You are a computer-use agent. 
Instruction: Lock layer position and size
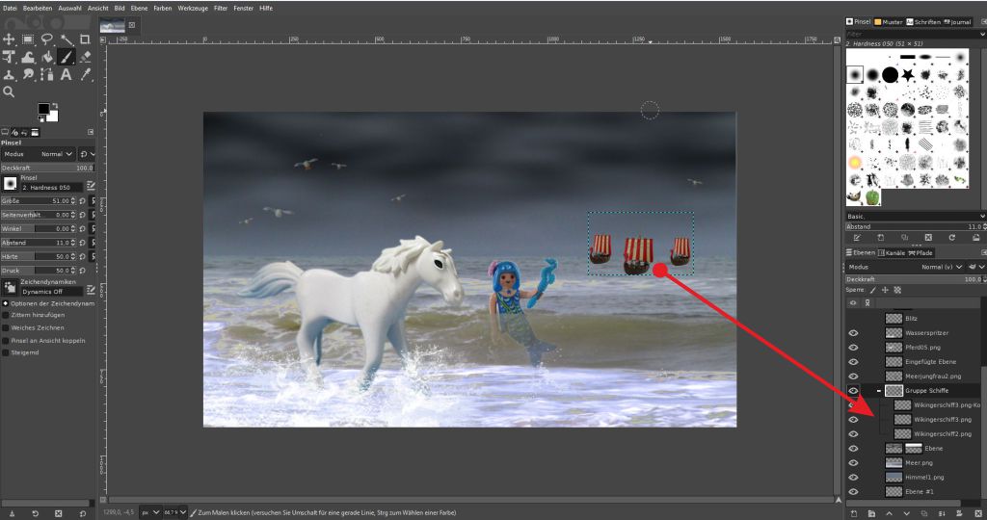point(885,290)
